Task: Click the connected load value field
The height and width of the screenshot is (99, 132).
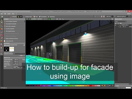Action: (x=16, y=63)
